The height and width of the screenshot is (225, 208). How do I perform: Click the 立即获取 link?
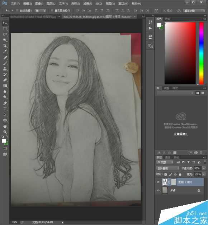180,134
